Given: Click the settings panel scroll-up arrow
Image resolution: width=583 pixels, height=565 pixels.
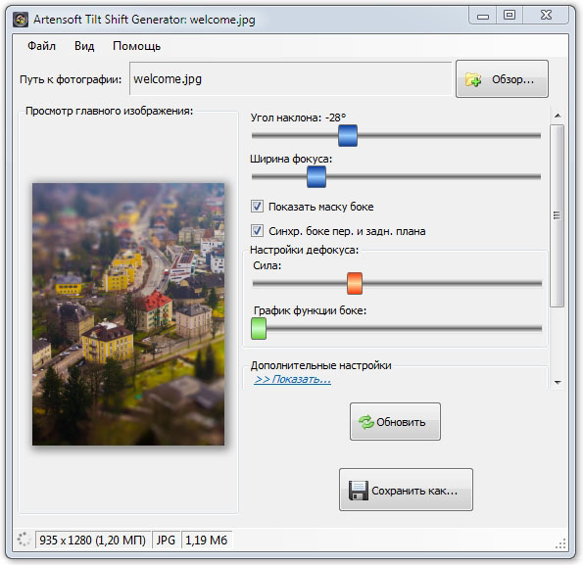Looking at the screenshot, I should tap(558, 116).
